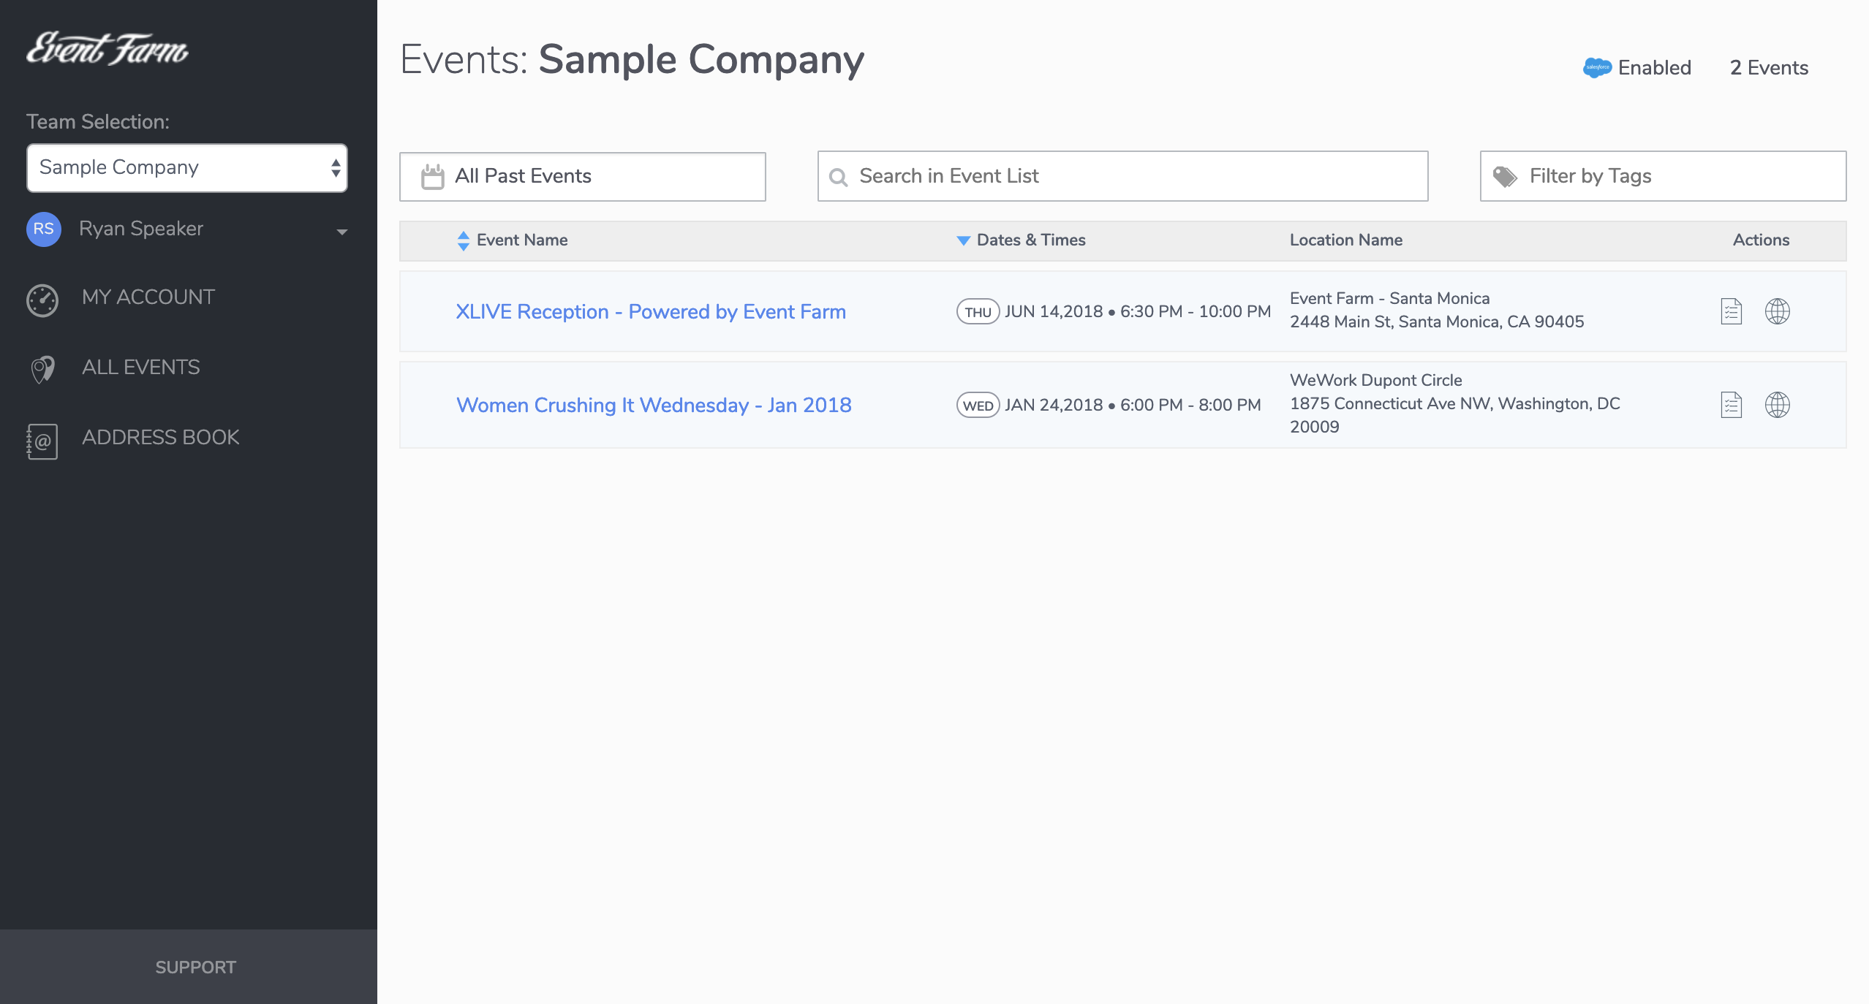The height and width of the screenshot is (1004, 1869).
Task: Click the tag icon in the Filter by Tags box
Action: (1505, 176)
